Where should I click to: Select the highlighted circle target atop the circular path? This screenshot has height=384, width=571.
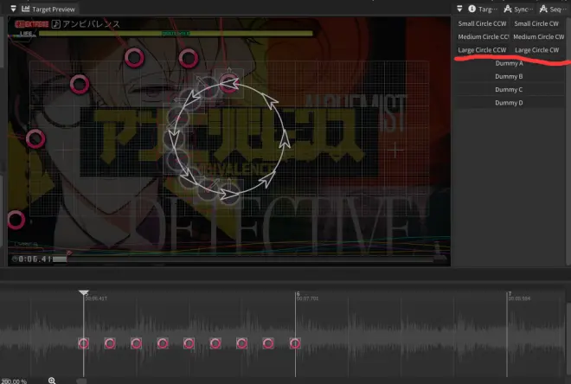pos(229,83)
